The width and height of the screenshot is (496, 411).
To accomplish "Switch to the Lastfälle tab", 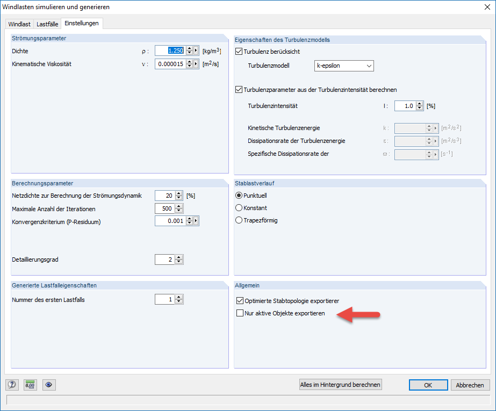I will (x=47, y=24).
